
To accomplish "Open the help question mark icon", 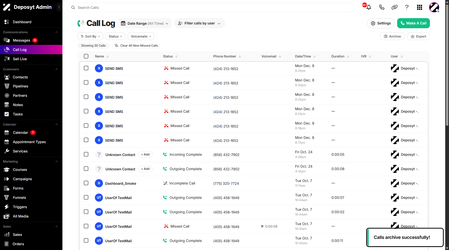I will [407, 7].
